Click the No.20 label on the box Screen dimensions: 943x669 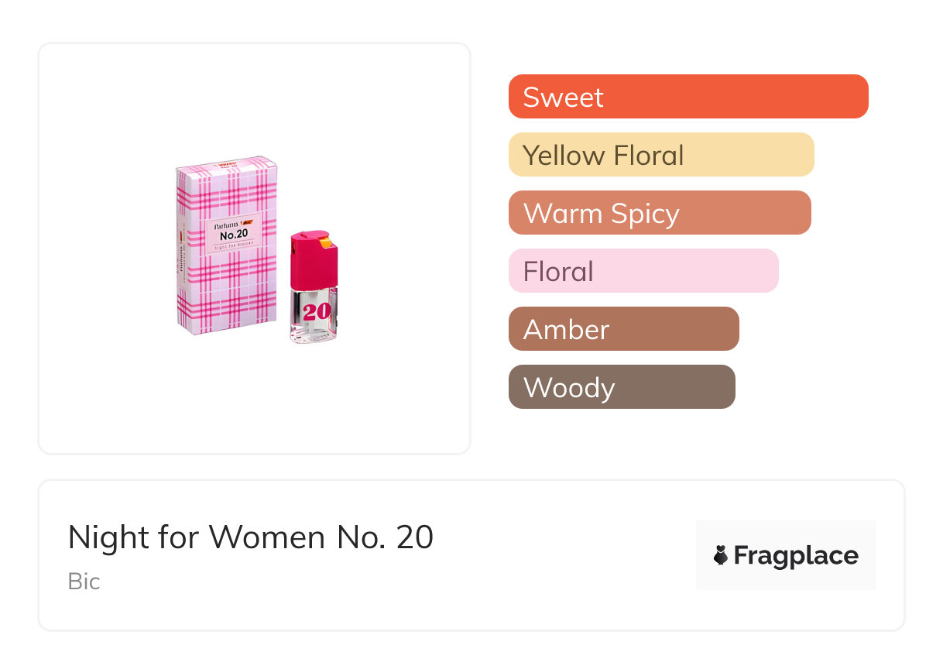234,235
